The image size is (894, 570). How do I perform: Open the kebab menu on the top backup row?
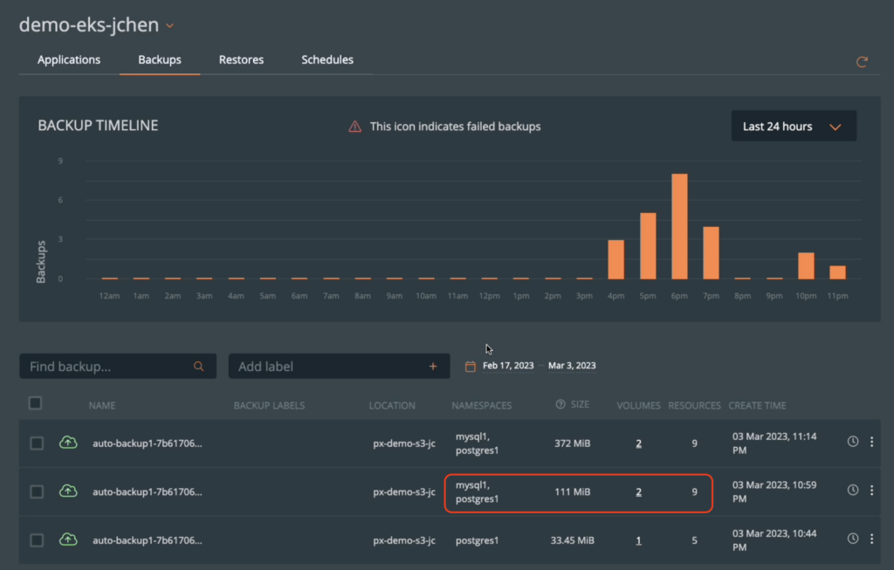[871, 441]
